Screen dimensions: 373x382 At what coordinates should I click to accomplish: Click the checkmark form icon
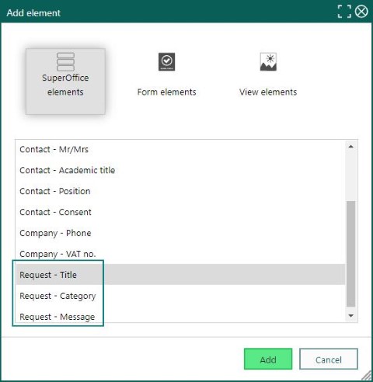(166, 61)
